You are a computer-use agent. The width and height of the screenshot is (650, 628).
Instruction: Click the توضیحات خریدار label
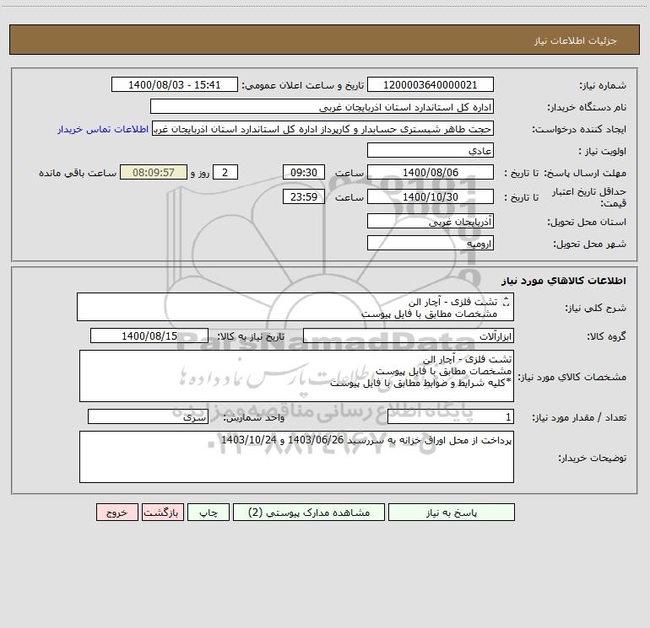593,458
